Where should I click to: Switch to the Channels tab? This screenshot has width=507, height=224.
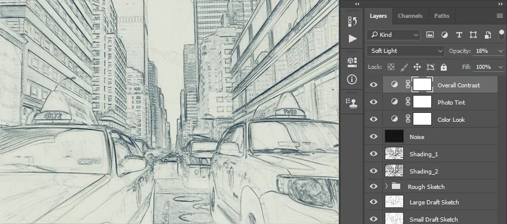click(410, 16)
